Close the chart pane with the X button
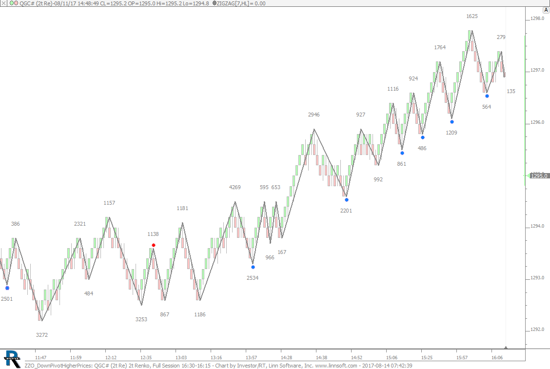This screenshot has height=369, width=550. click(x=3, y=3)
